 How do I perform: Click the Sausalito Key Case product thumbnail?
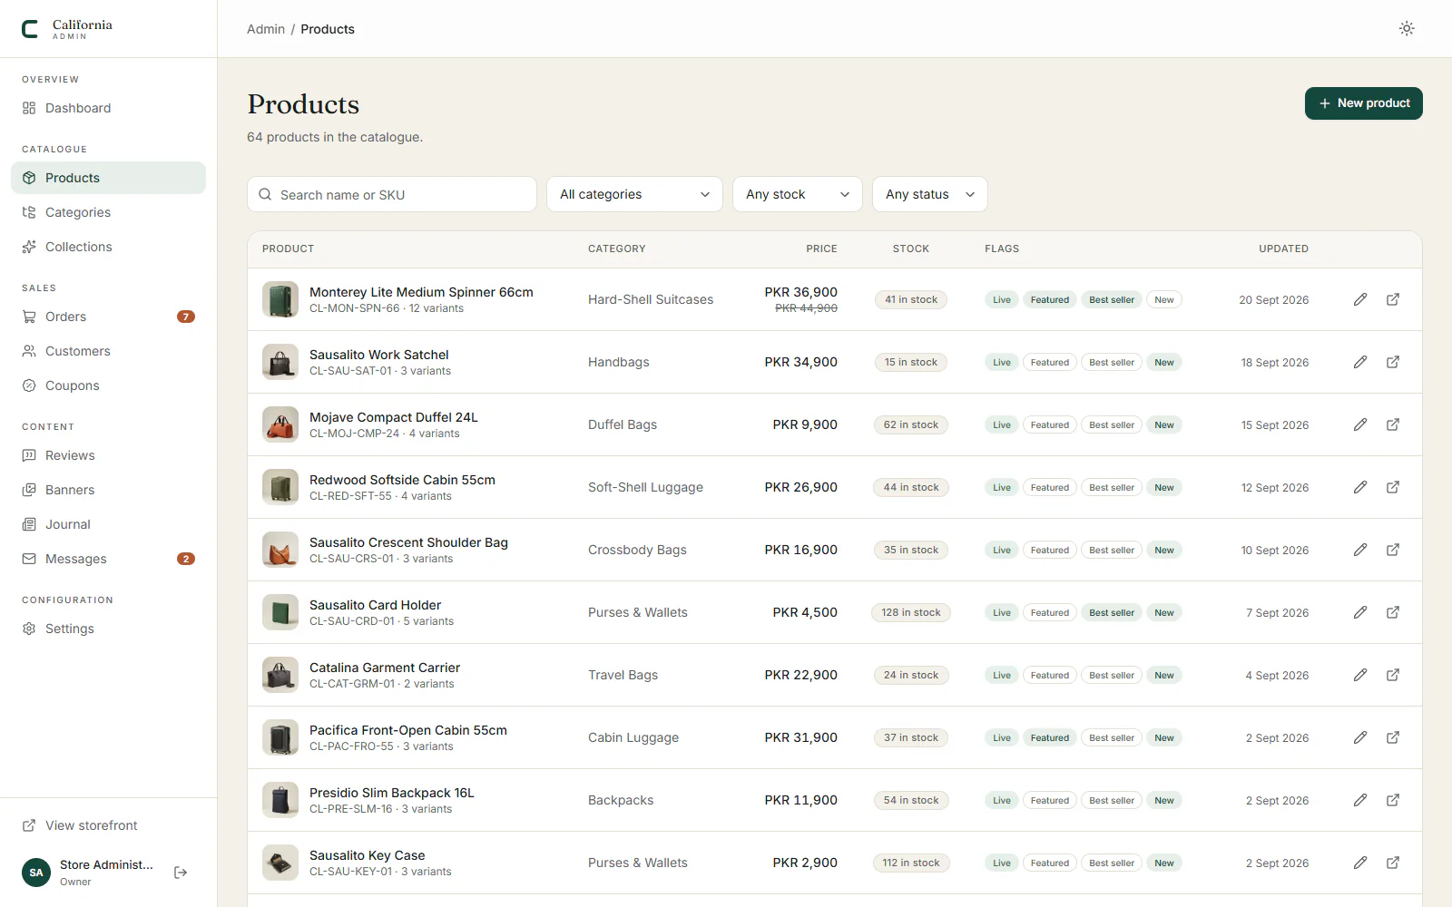tap(280, 863)
